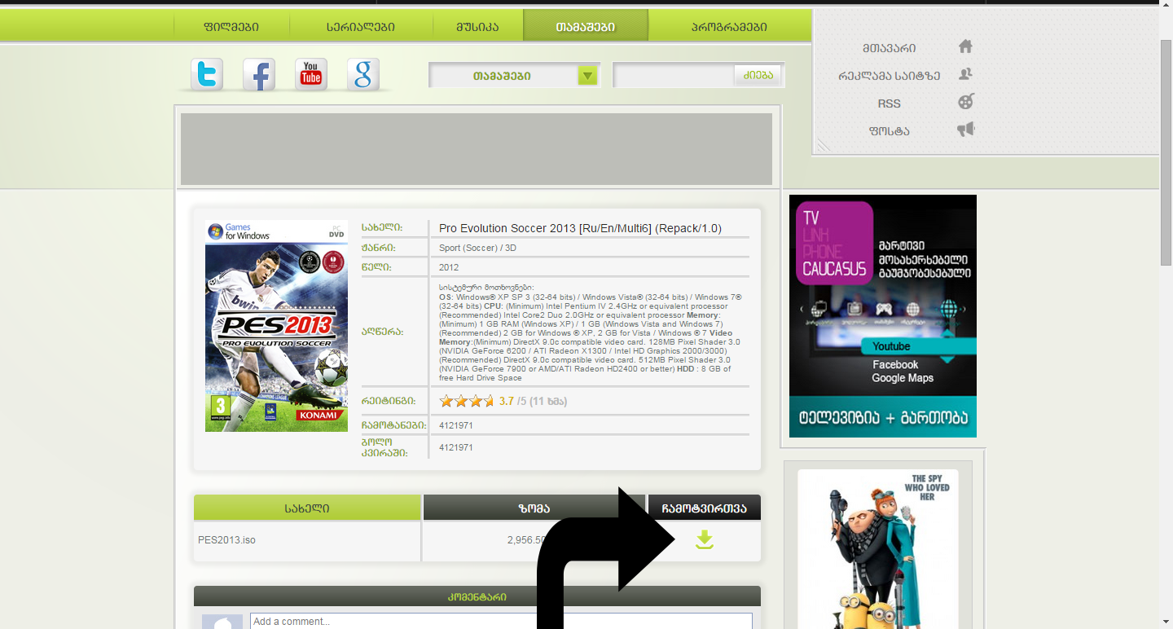Click the Despicable Me movie poster
The width and height of the screenshot is (1173, 629).
(x=878, y=549)
